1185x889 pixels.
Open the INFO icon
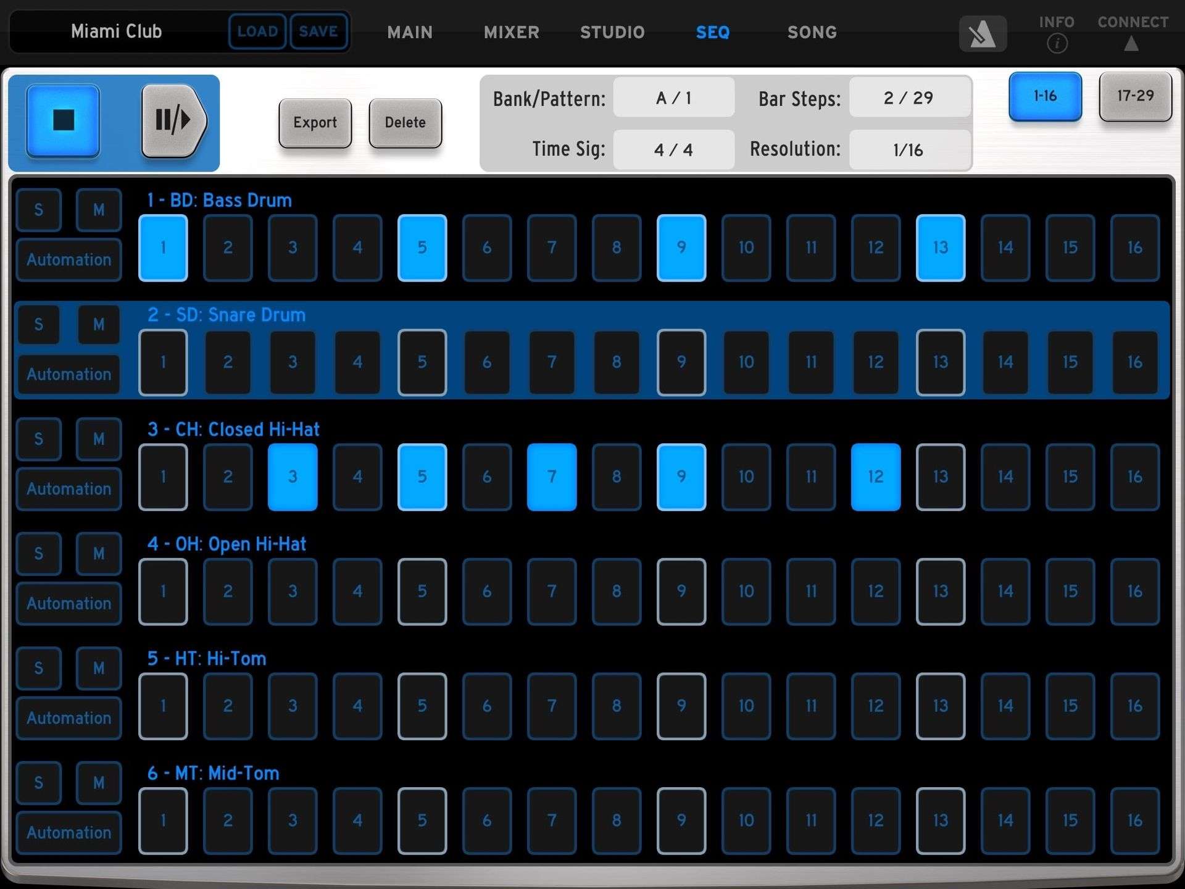point(1057,43)
